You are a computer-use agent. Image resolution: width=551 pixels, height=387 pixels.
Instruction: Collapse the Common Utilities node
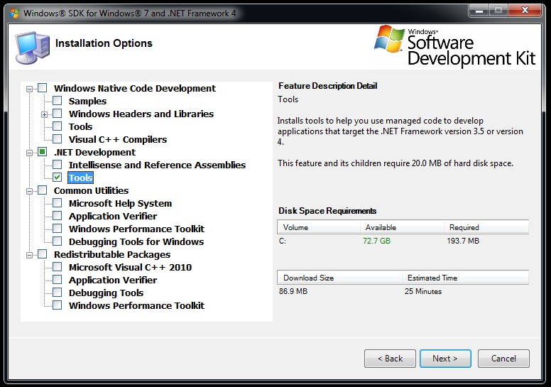pos(30,191)
